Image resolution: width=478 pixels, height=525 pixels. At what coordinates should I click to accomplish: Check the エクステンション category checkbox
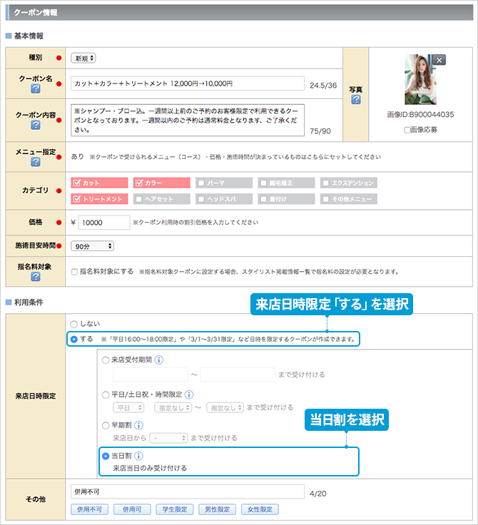click(326, 183)
